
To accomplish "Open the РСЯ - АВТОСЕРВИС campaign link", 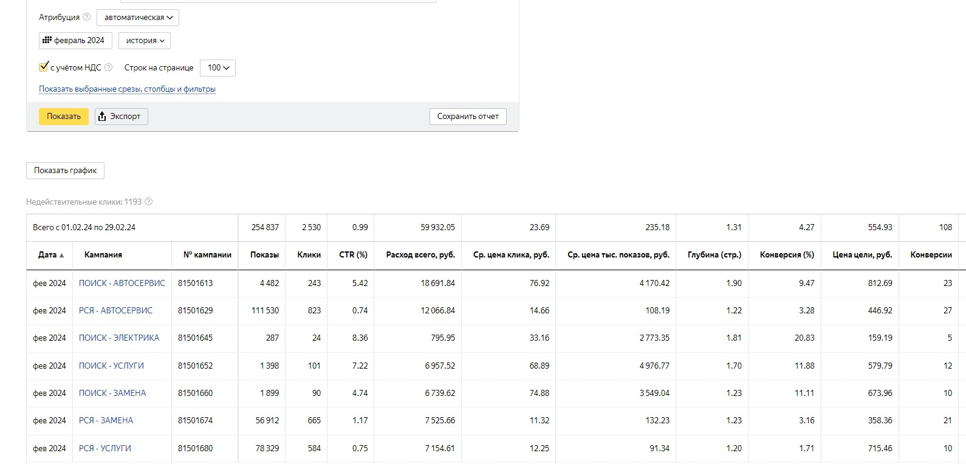I will click(115, 310).
